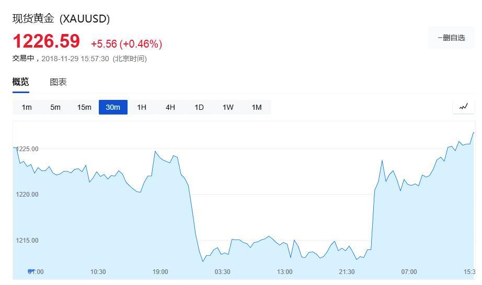Choose the 1W weekly interval
The width and height of the screenshot is (482, 285).
(228, 107)
